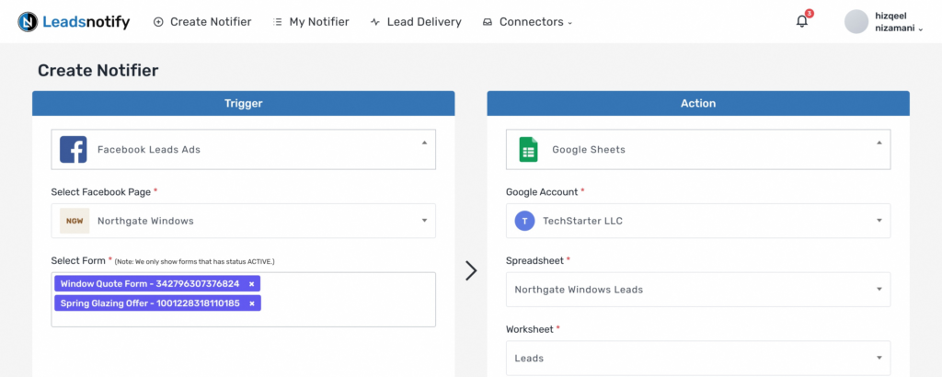The width and height of the screenshot is (942, 377).
Task: Open the Facebook Leads Ads trigger dropdown
Action: click(243, 150)
